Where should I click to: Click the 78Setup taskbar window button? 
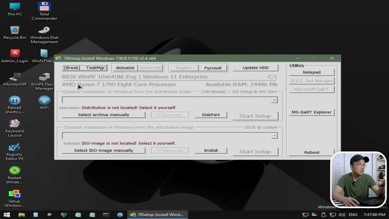[x=157, y=215]
